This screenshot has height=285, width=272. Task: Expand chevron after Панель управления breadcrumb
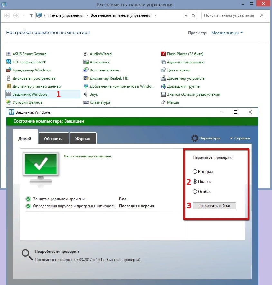[87, 16]
